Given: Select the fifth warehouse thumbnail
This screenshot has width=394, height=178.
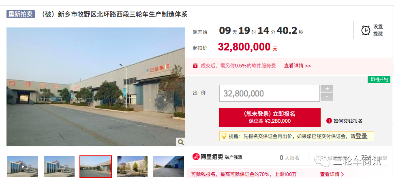Looking at the screenshot, I should click(x=169, y=166).
